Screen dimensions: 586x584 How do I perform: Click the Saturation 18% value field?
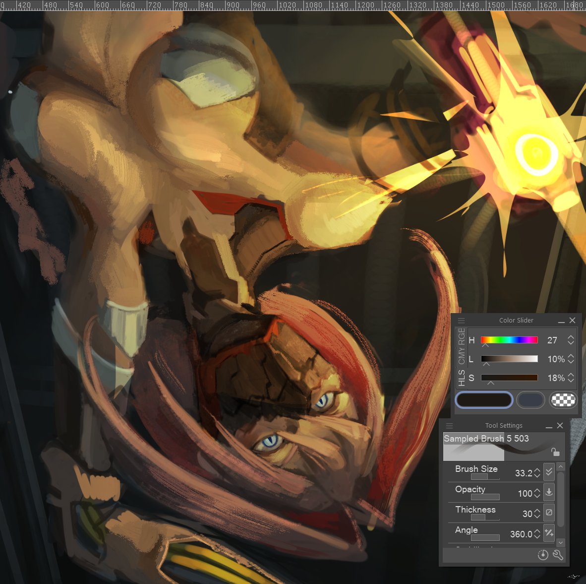click(556, 378)
